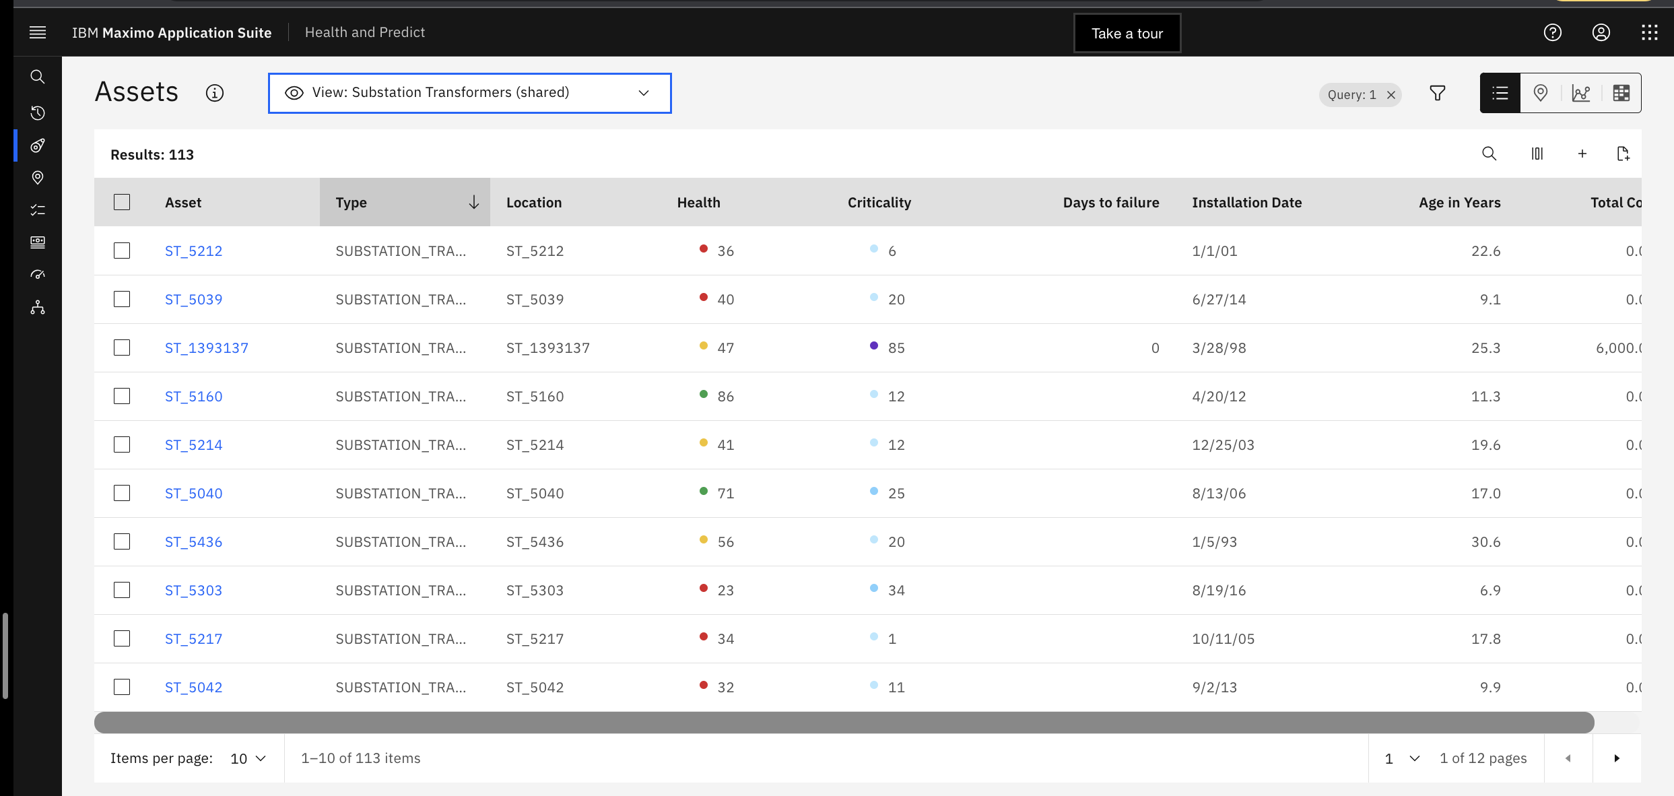Check the ST_5039 row checkbox
1674x796 pixels.
pos(122,299)
